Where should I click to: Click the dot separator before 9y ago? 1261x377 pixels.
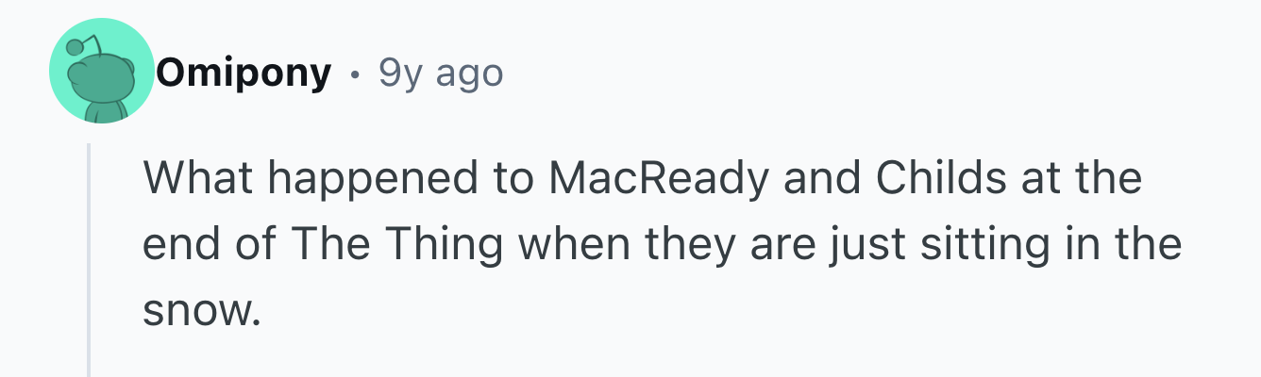355,74
